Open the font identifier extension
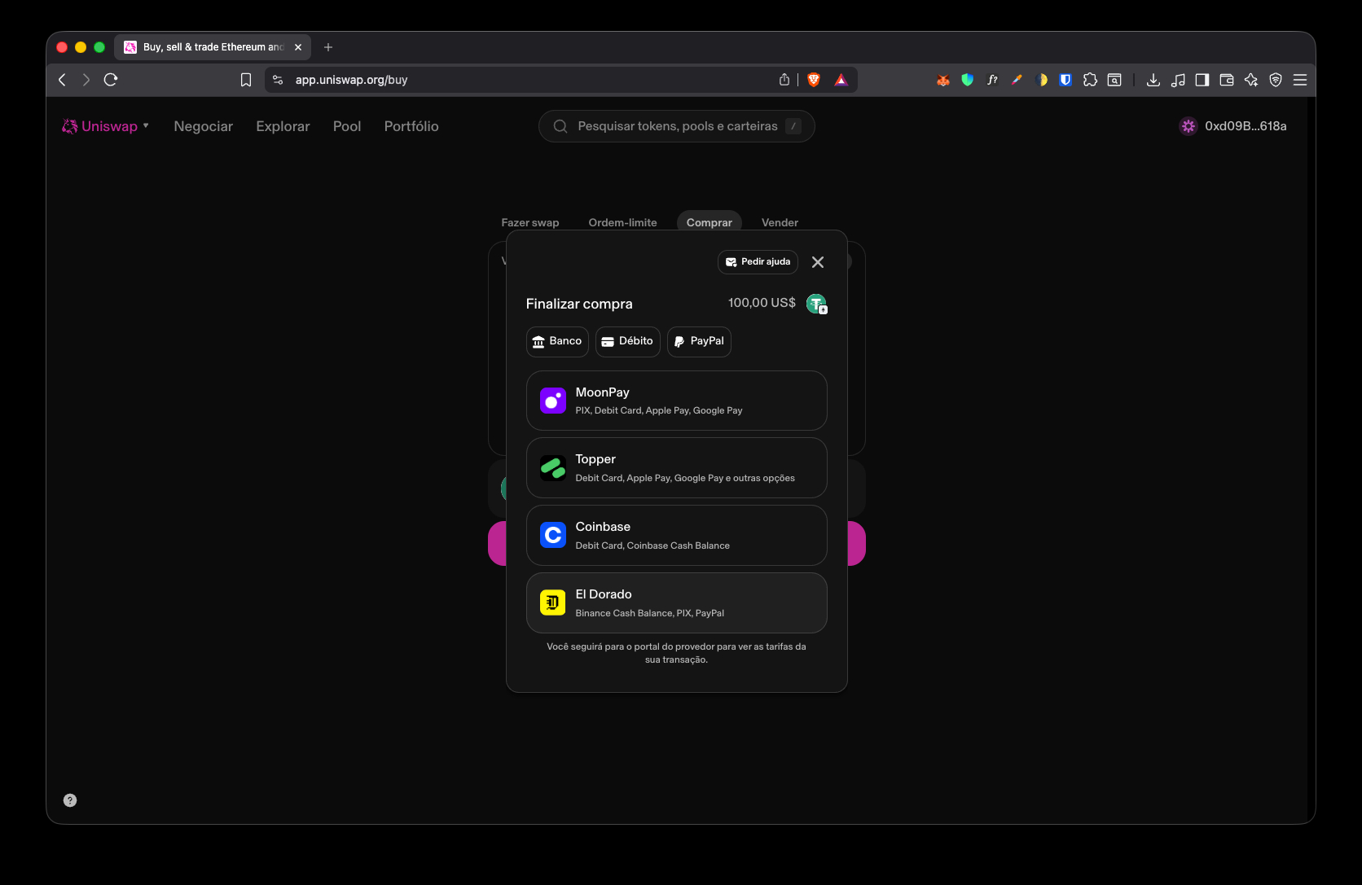 pyautogui.click(x=992, y=80)
